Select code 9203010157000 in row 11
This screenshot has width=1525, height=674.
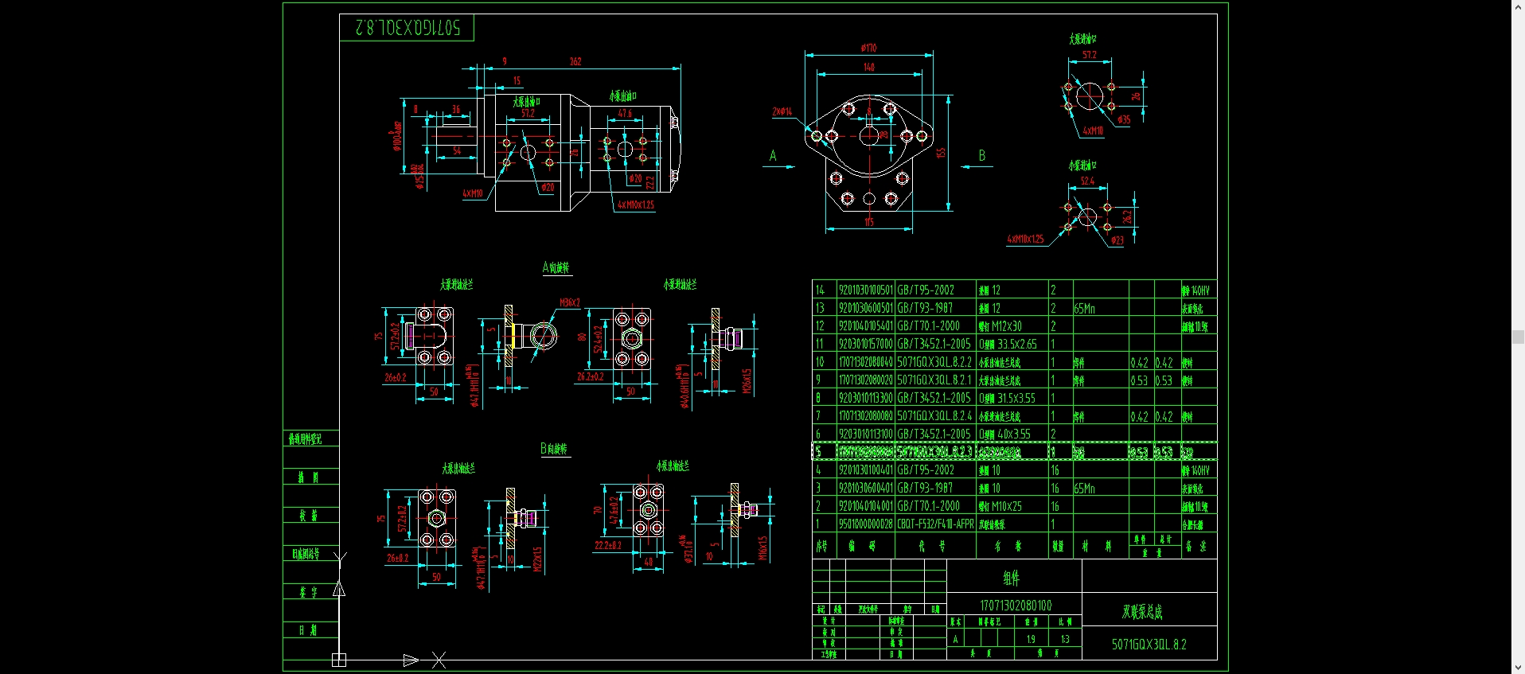click(x=865, y=345)
